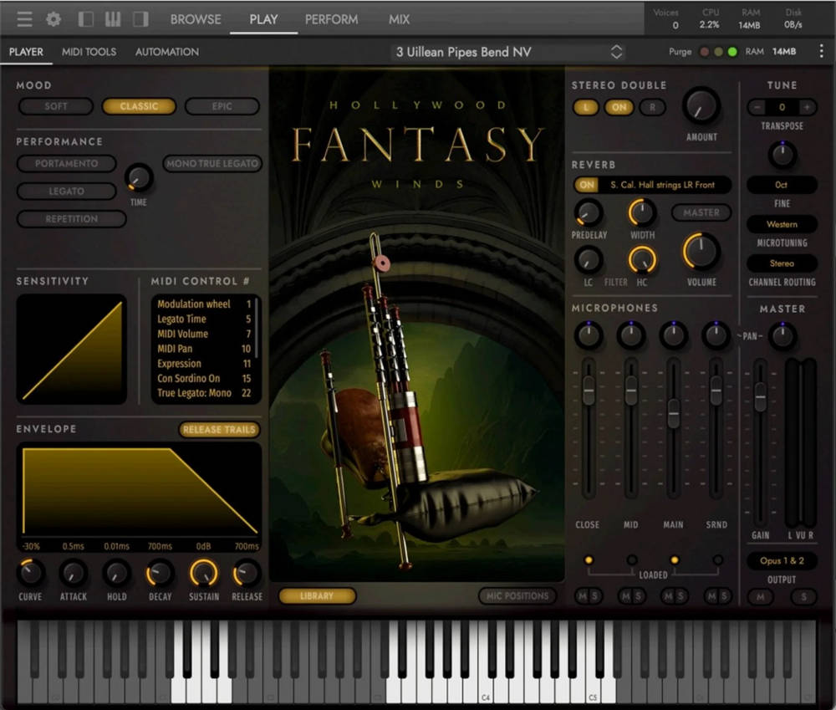The height and width of the screenshot is (710, 836).
Task: Toggle Stereo Double ON switch
Action: [x=618, y=107]
